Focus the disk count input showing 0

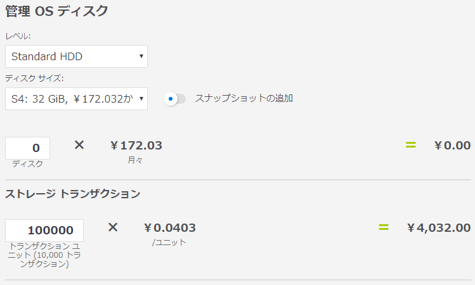click(27, 148)
